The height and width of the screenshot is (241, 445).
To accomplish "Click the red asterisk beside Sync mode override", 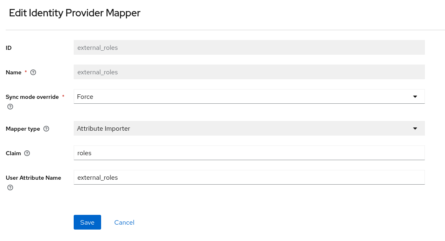I will (63, 97).
